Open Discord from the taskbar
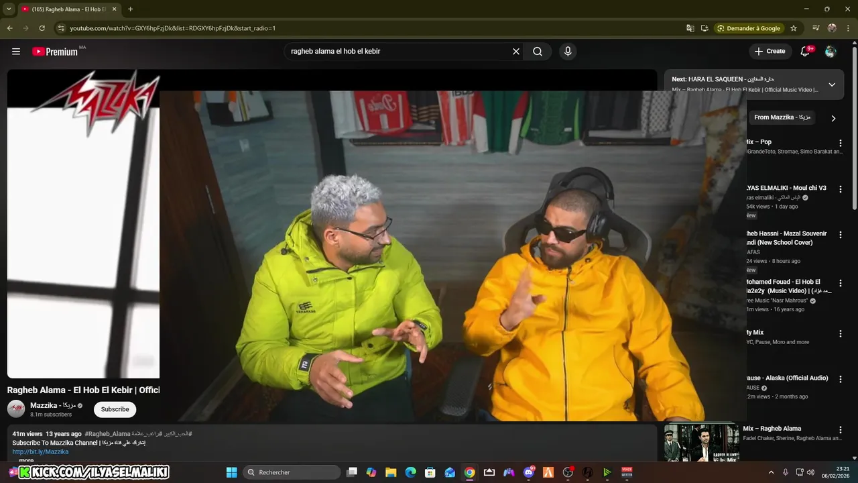This screenshot has height=483, width=858. click(x=529, y=472)
